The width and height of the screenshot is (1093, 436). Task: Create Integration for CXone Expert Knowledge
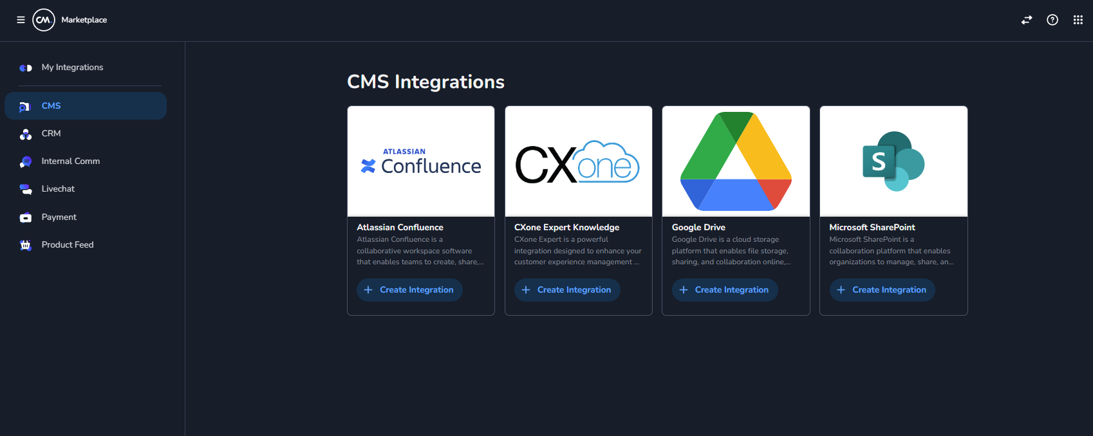(x=567, y=290)
